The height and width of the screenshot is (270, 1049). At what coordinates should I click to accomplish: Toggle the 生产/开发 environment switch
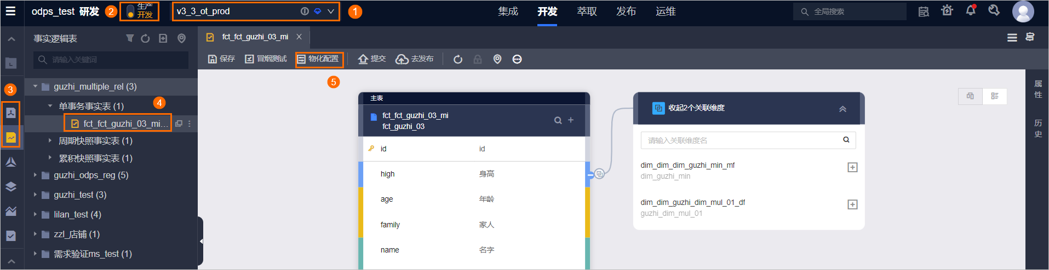click(x=130, y=11)
